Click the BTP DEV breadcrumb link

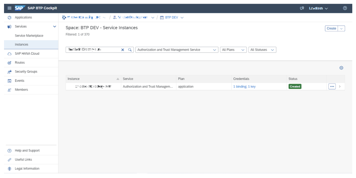click(x=171, y=17)
